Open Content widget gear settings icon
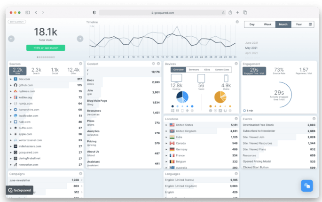Image resolution: width=322 pixels, height=202 pixels. point(153,64)
